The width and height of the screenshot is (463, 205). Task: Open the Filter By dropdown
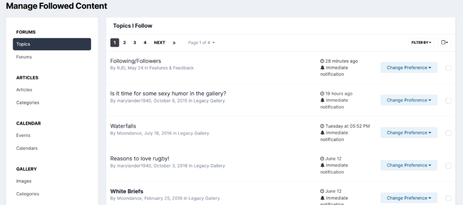421,42
